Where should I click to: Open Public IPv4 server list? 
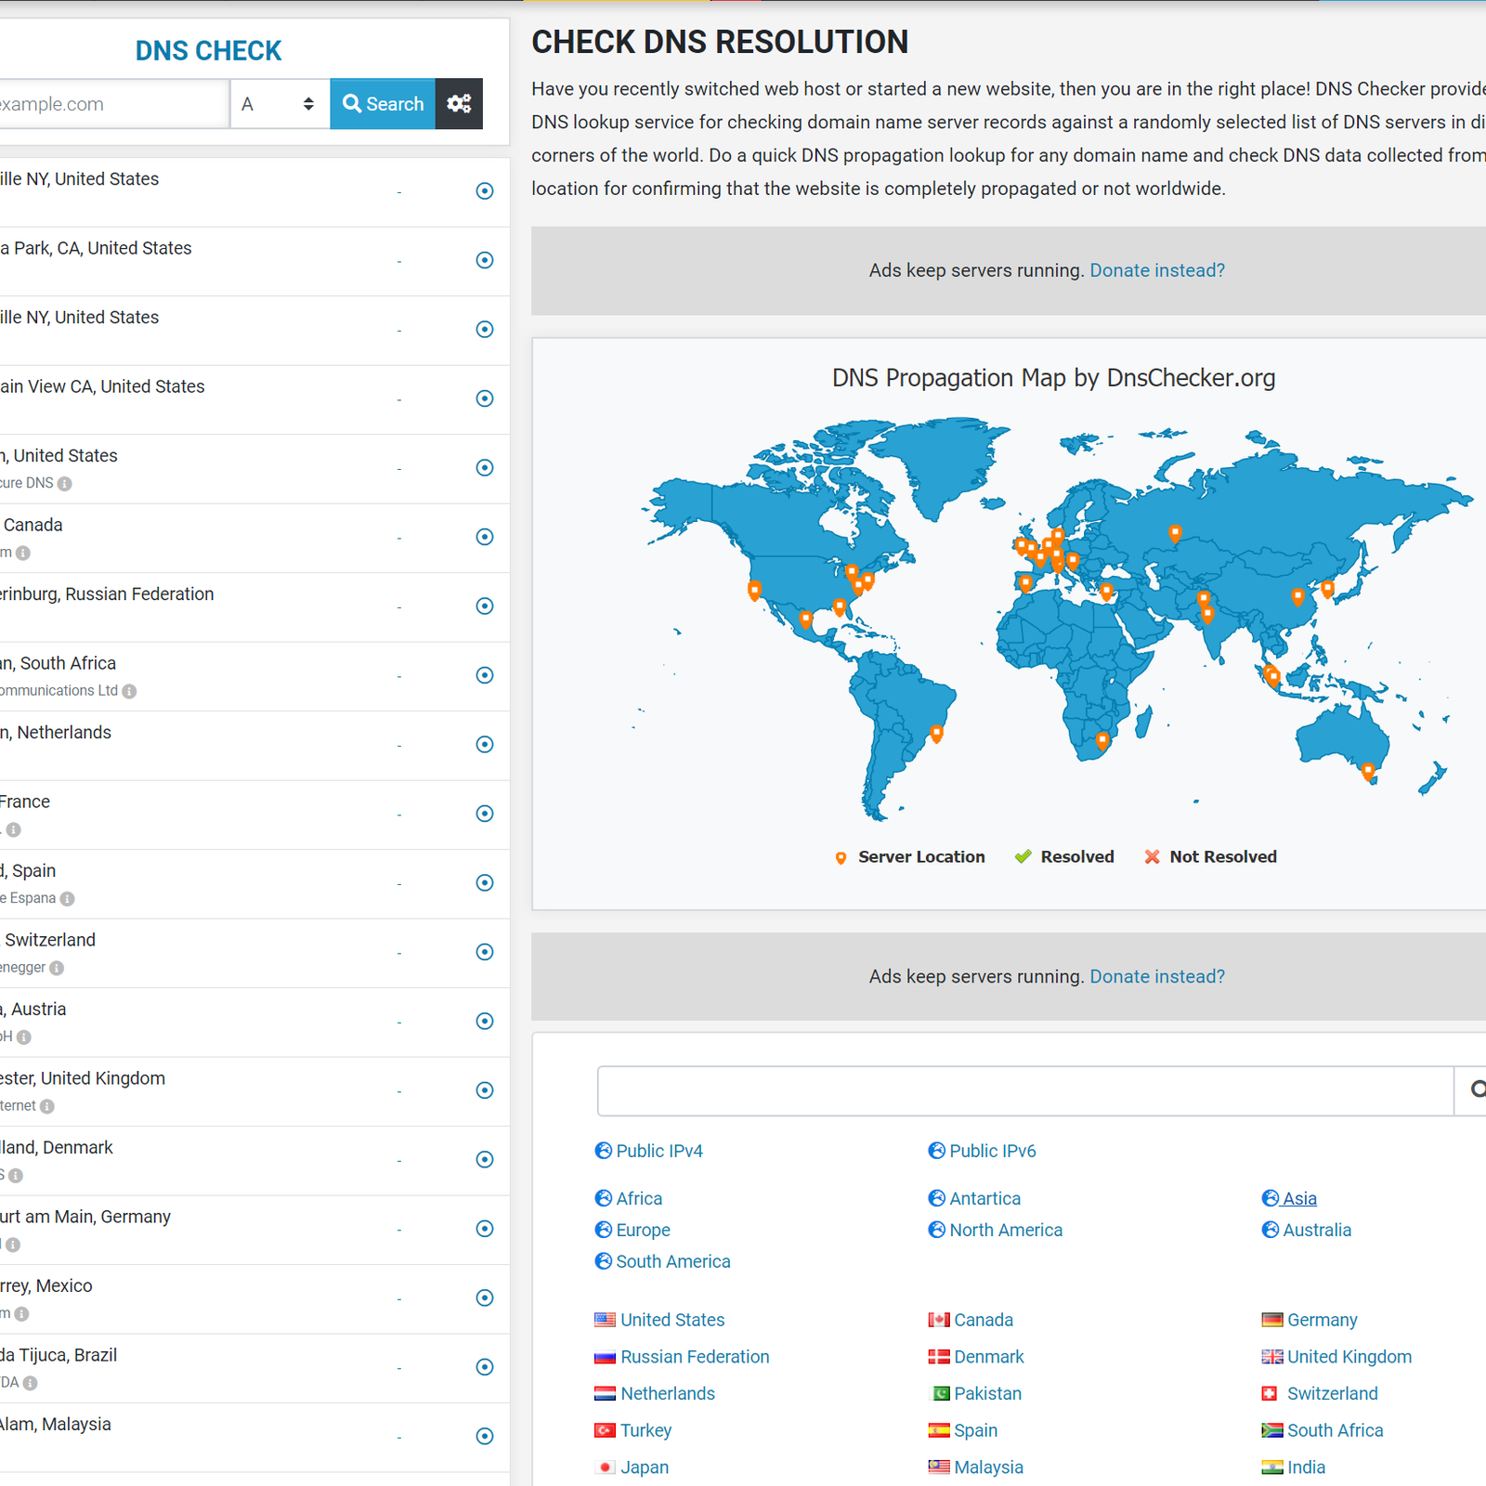649,1151
